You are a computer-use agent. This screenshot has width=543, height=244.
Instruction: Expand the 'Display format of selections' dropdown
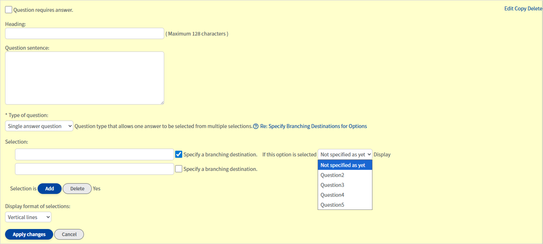(28, 217)
